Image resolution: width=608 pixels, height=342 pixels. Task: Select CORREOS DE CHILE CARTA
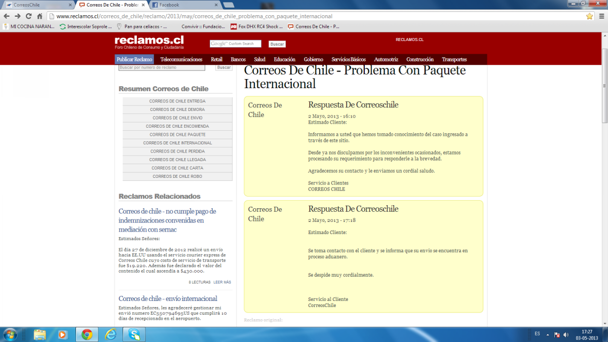tap(177, 168)
